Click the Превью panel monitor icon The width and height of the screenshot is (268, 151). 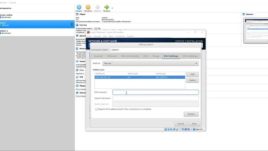point(244,14)
